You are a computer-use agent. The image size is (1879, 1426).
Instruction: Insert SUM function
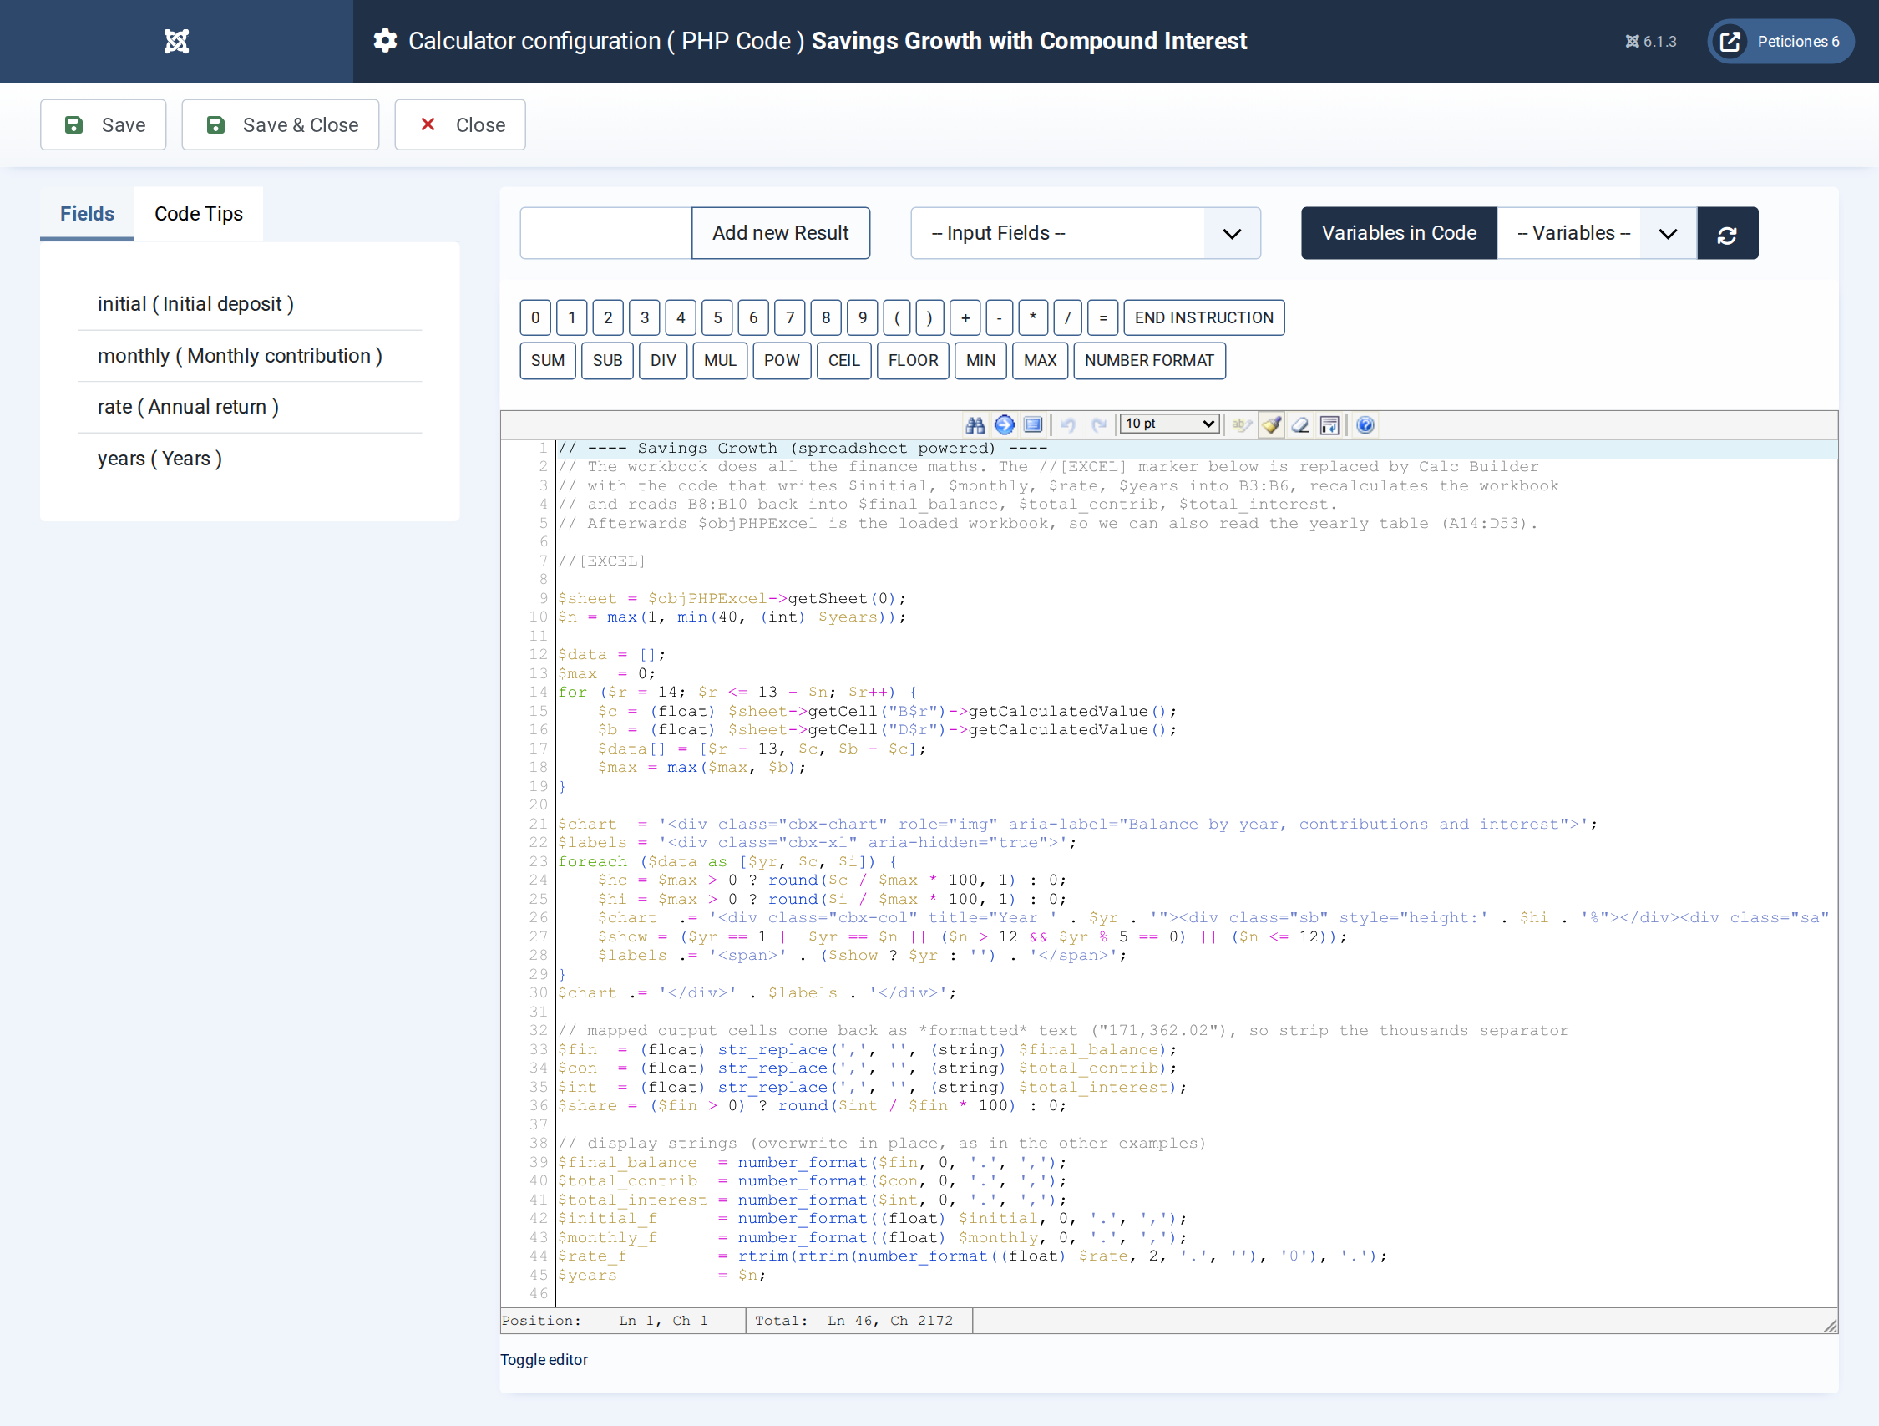point(548,360)
